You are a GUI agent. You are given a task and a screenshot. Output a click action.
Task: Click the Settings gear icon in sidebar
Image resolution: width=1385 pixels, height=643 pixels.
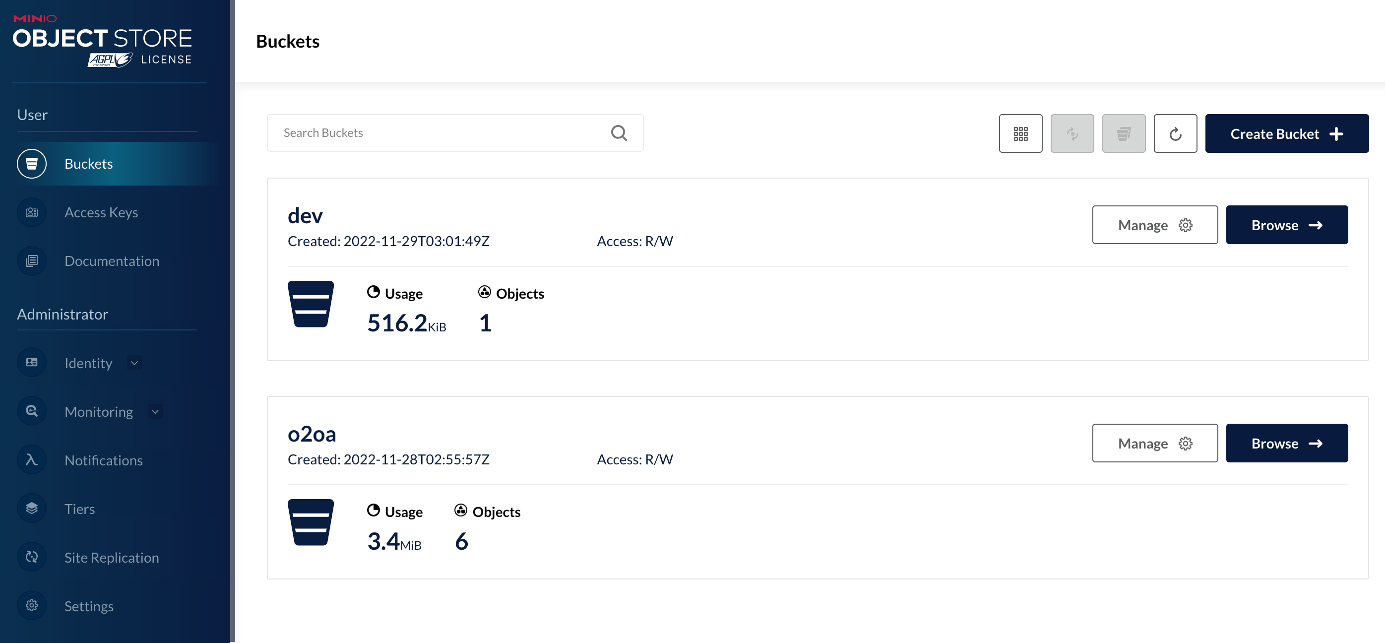32,606
